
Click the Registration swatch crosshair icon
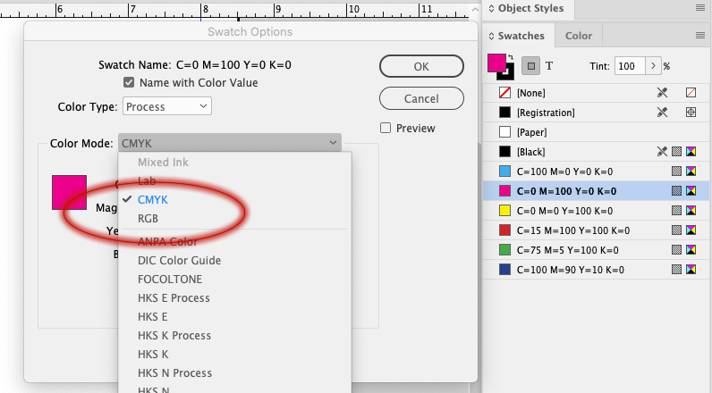tap(691, 113)
